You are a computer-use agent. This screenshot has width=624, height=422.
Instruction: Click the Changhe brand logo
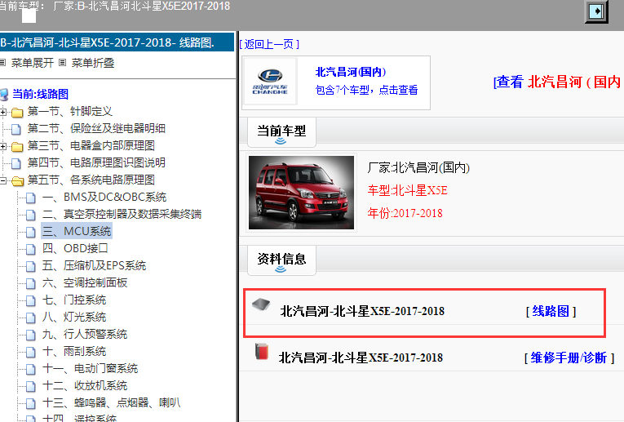270,82
